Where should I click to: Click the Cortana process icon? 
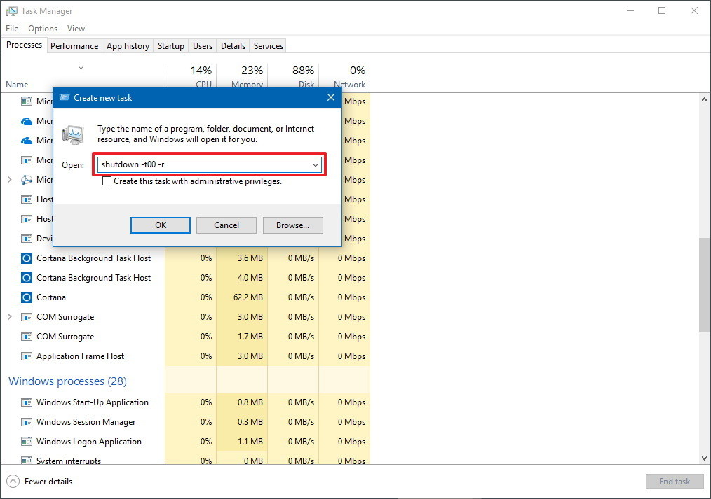coord(27,297)
